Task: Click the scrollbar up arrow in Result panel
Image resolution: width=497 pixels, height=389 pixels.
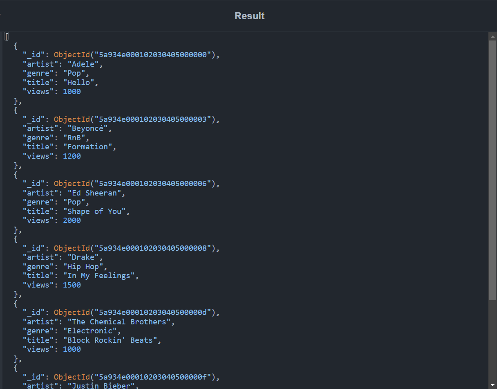Action: tap(493, 37)
